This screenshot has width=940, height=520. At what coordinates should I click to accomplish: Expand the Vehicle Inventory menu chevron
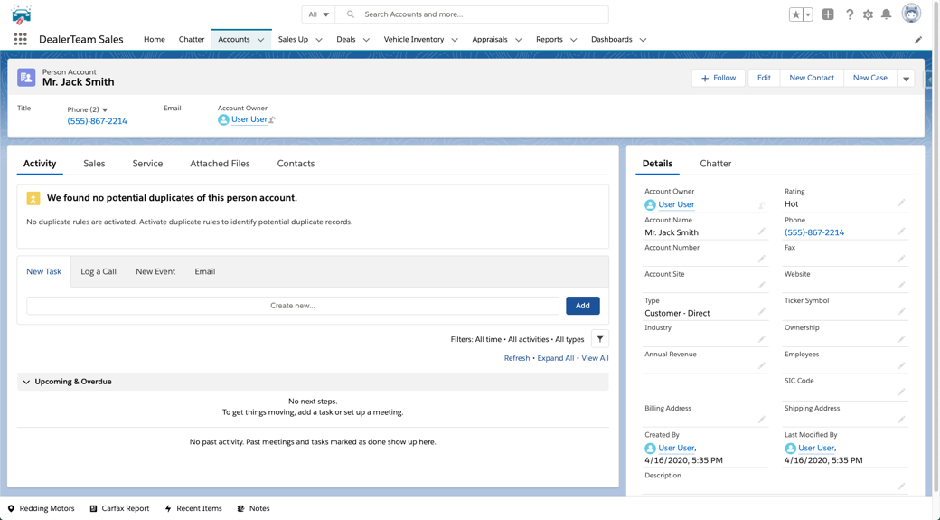tap(455, 40)
